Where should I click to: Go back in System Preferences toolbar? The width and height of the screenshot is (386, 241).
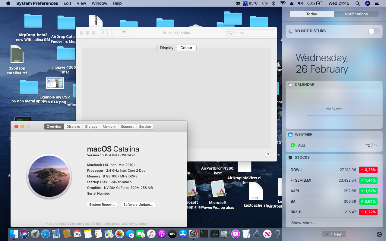103,33
